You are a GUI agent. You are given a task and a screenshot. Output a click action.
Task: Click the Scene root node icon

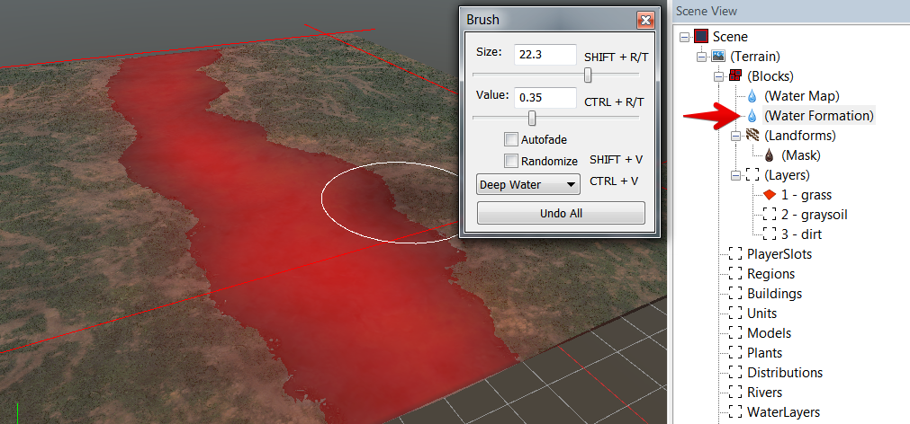702,37
